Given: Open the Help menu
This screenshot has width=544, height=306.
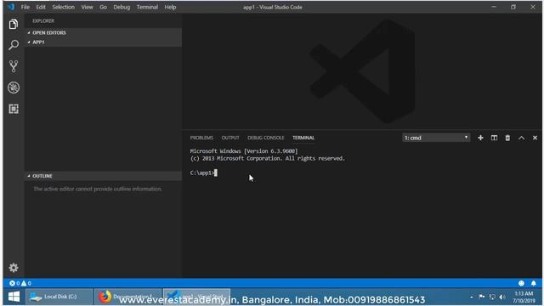Looking at the screenshot, I should pos(170,7).
